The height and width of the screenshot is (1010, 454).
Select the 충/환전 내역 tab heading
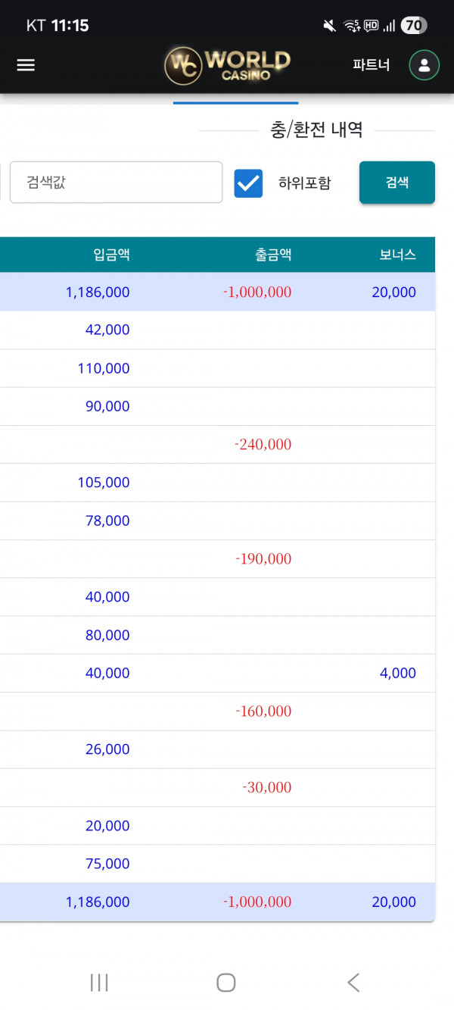(316, 130)
